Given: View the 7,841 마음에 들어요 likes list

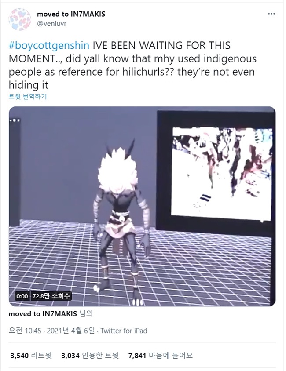Looking at the screenshot, I should 161,356.
